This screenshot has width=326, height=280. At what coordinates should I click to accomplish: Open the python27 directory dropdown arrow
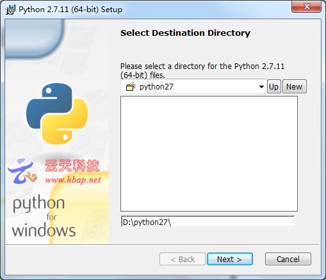[x=261, y=87]
